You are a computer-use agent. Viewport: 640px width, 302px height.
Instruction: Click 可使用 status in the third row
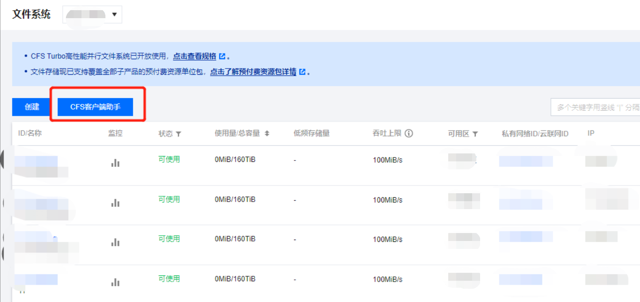pos(169,238)
